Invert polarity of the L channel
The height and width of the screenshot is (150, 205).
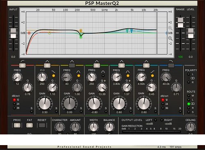click(x=189, y=74)
